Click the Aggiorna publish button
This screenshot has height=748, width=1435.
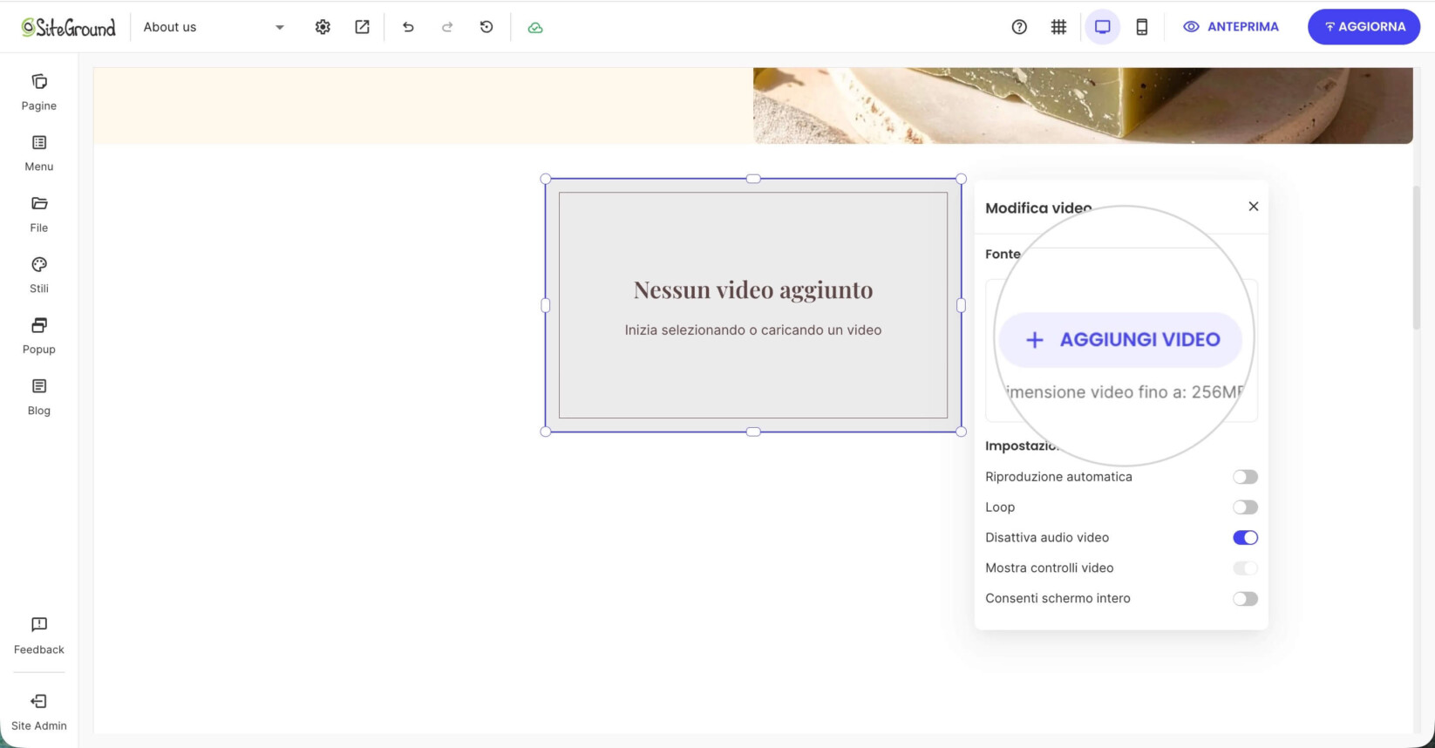pyautogui.click(x=1364, y=27)
